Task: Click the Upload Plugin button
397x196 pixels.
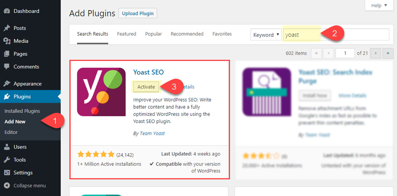Action: point(138,13)
